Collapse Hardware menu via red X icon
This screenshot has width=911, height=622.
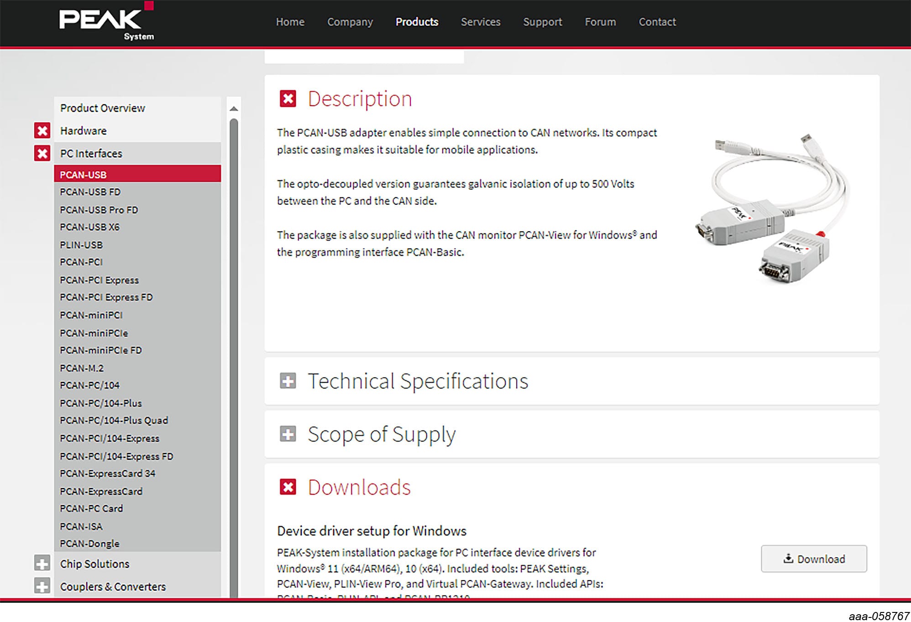[x=42, y=131]
